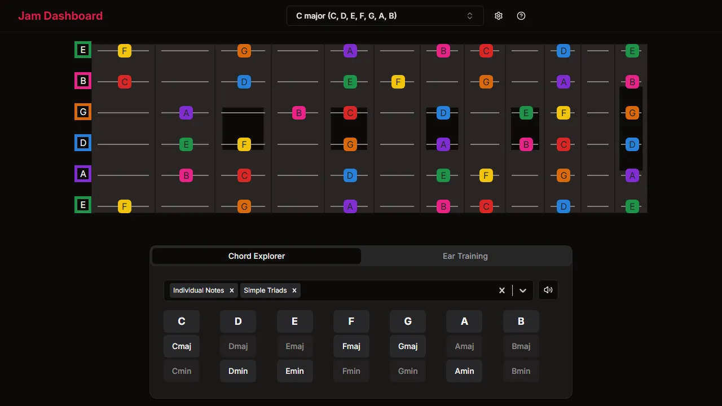The width and height of the screenshot is (722, 406).
Task: Click the speaker icon in the Chord Explorer
Action: coord(548,290)
